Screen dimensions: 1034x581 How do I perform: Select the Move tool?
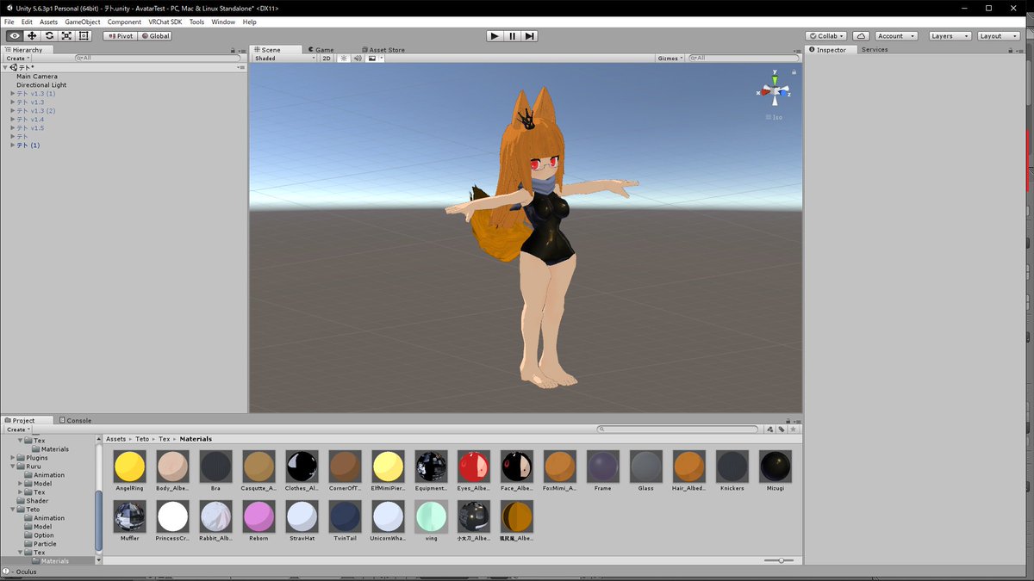[x=32, y=36]
